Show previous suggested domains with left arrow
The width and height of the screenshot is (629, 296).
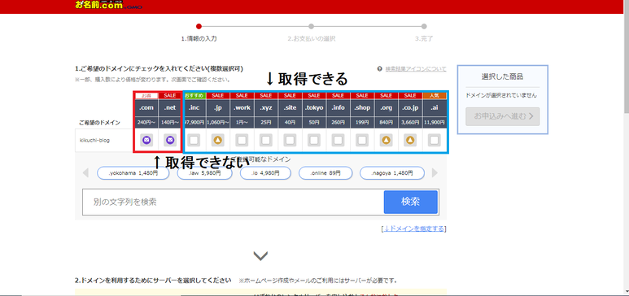[85, 173]
